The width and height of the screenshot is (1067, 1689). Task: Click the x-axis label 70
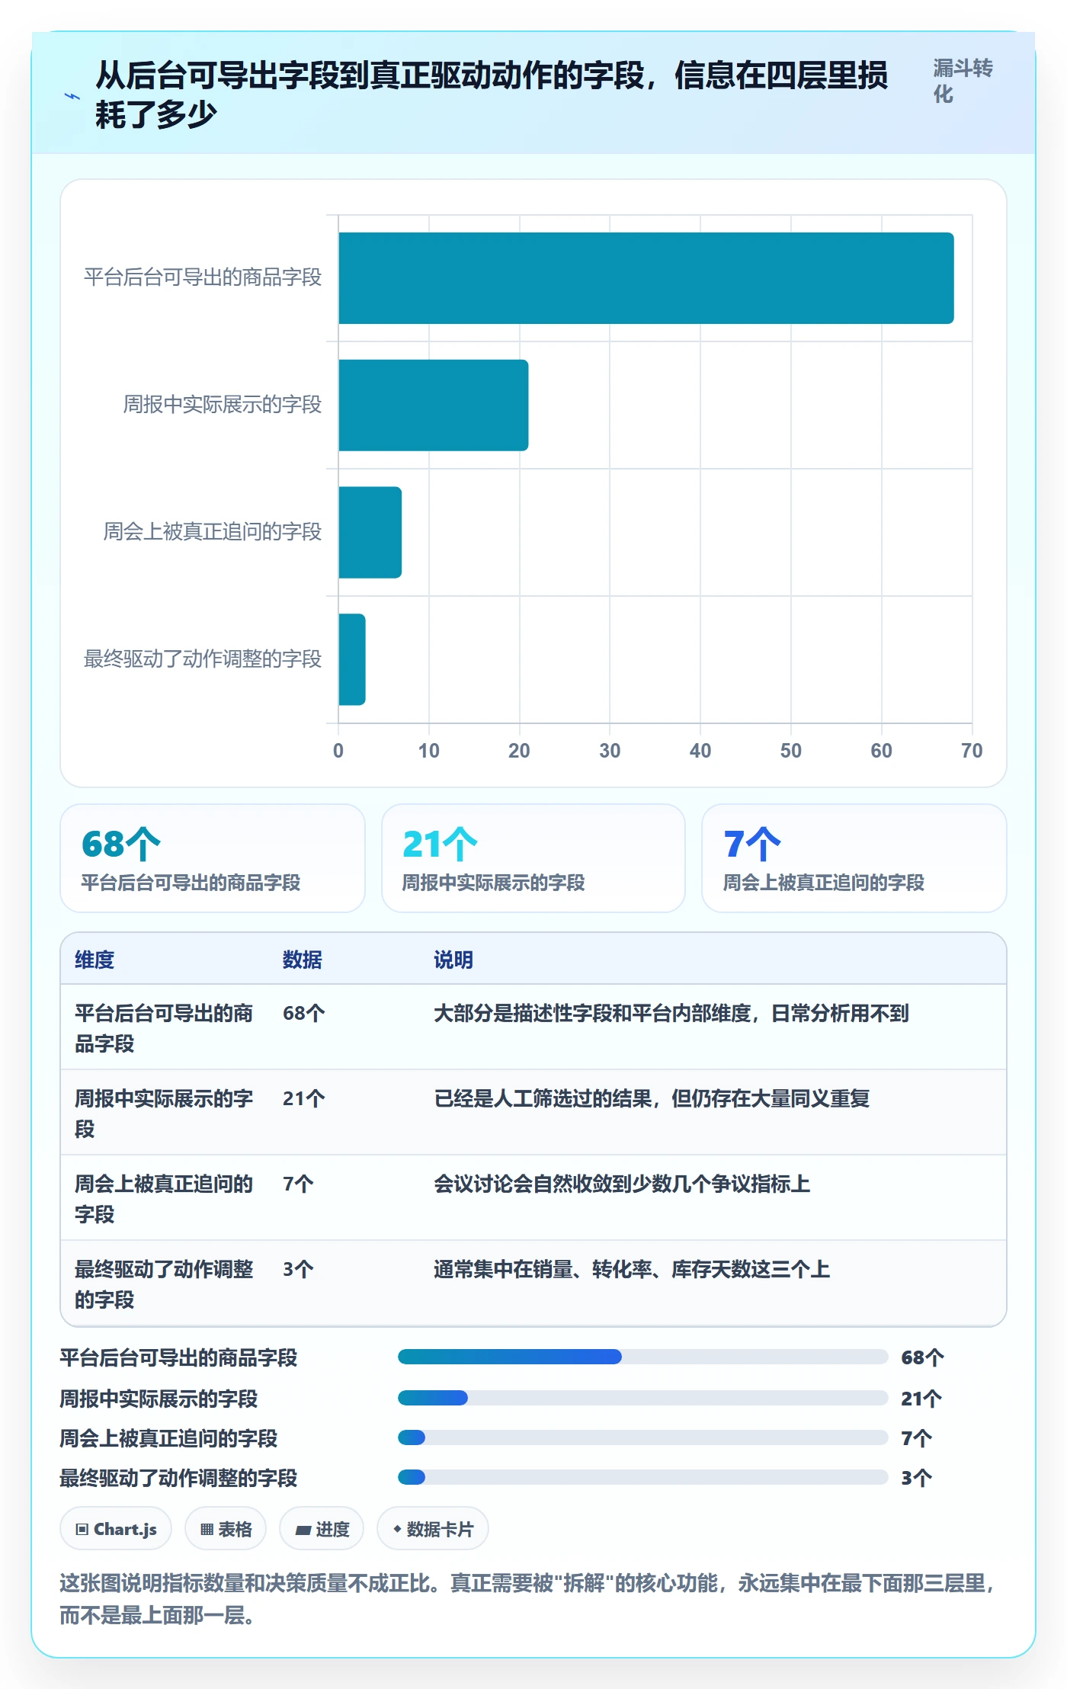pos(972,751)
